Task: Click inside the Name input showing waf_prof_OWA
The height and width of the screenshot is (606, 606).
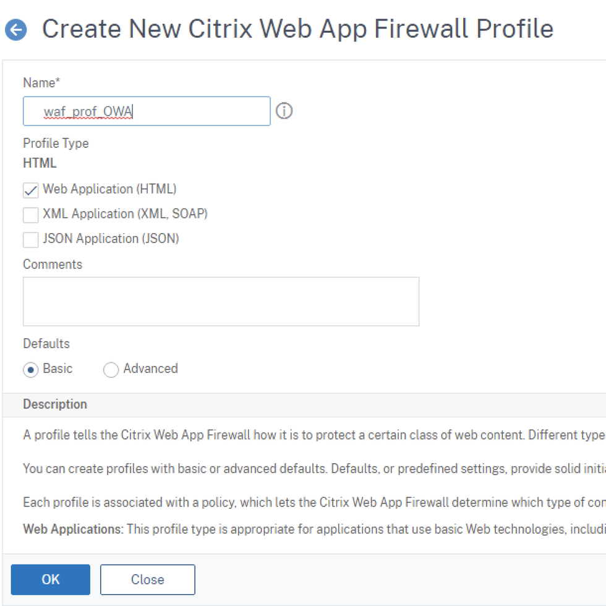Action: (x=147, y=111)
